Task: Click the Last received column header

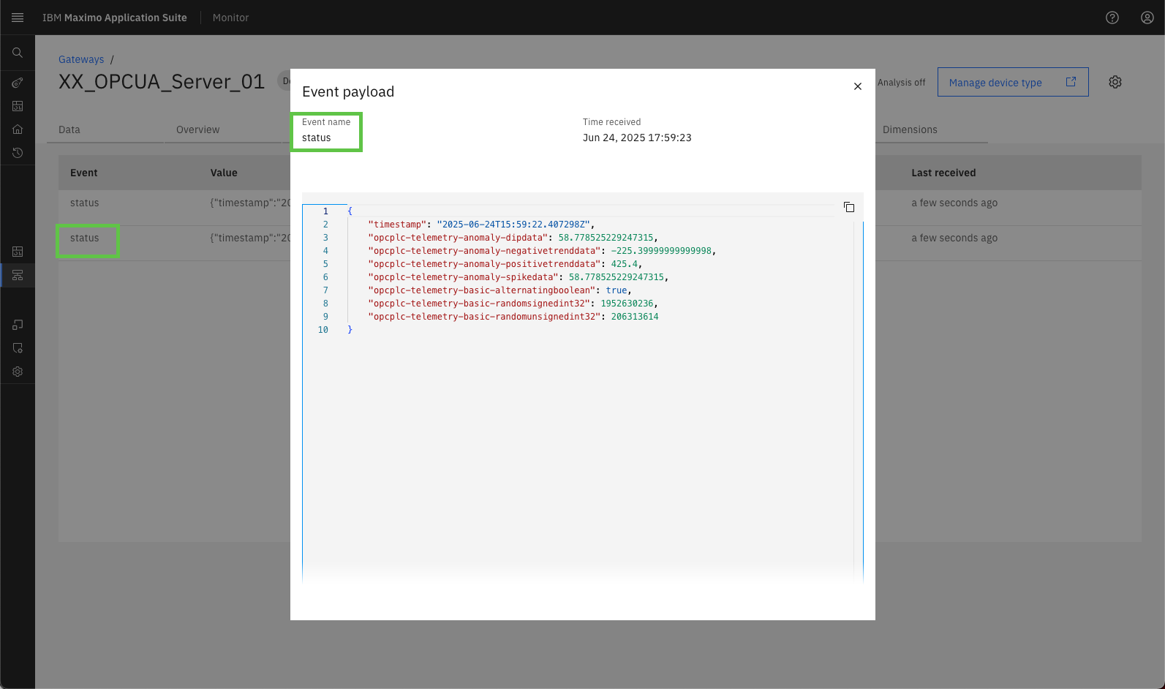Action: point(943,173)
